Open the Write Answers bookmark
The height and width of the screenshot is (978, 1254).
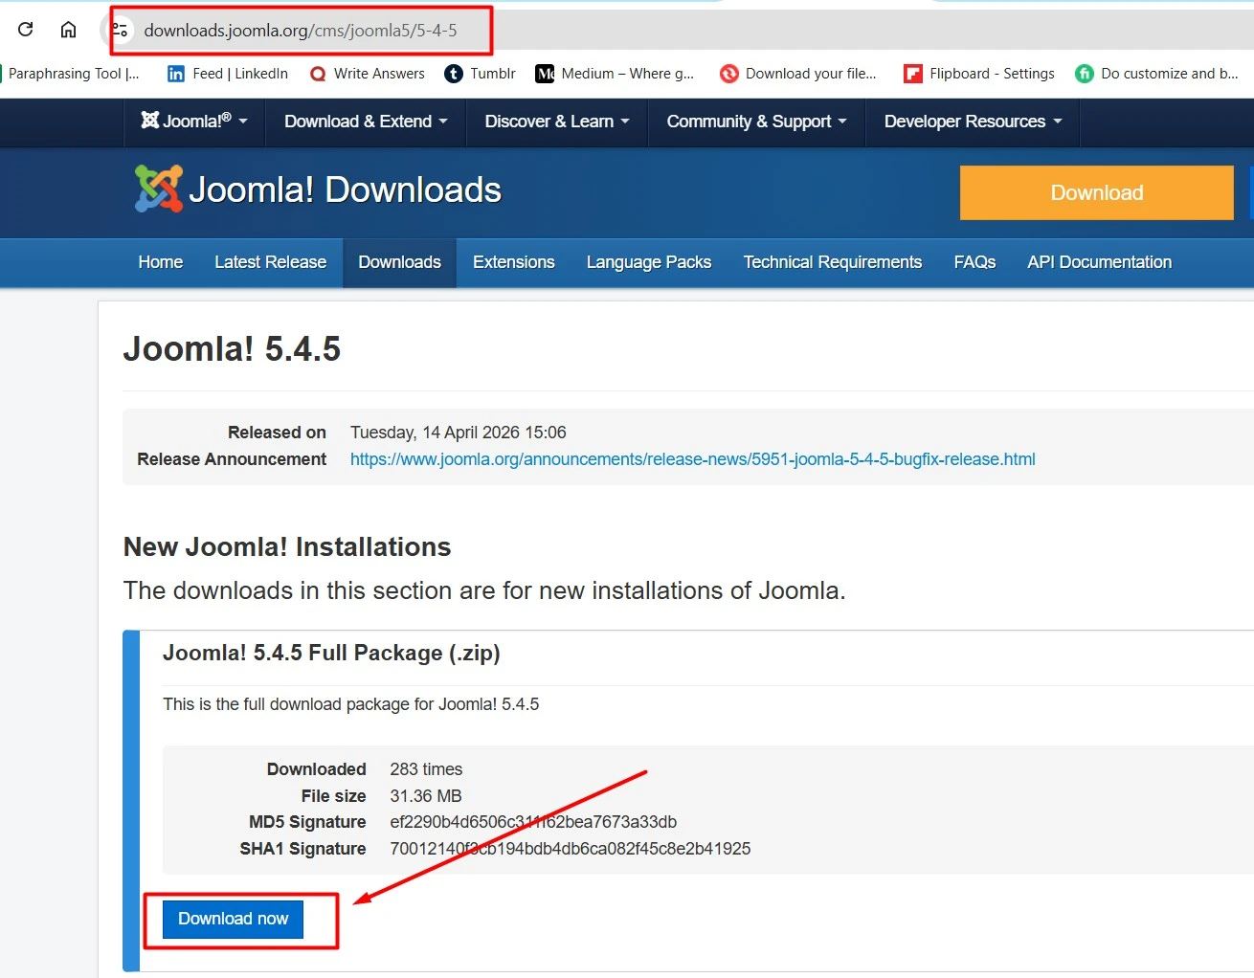point(368,74)
